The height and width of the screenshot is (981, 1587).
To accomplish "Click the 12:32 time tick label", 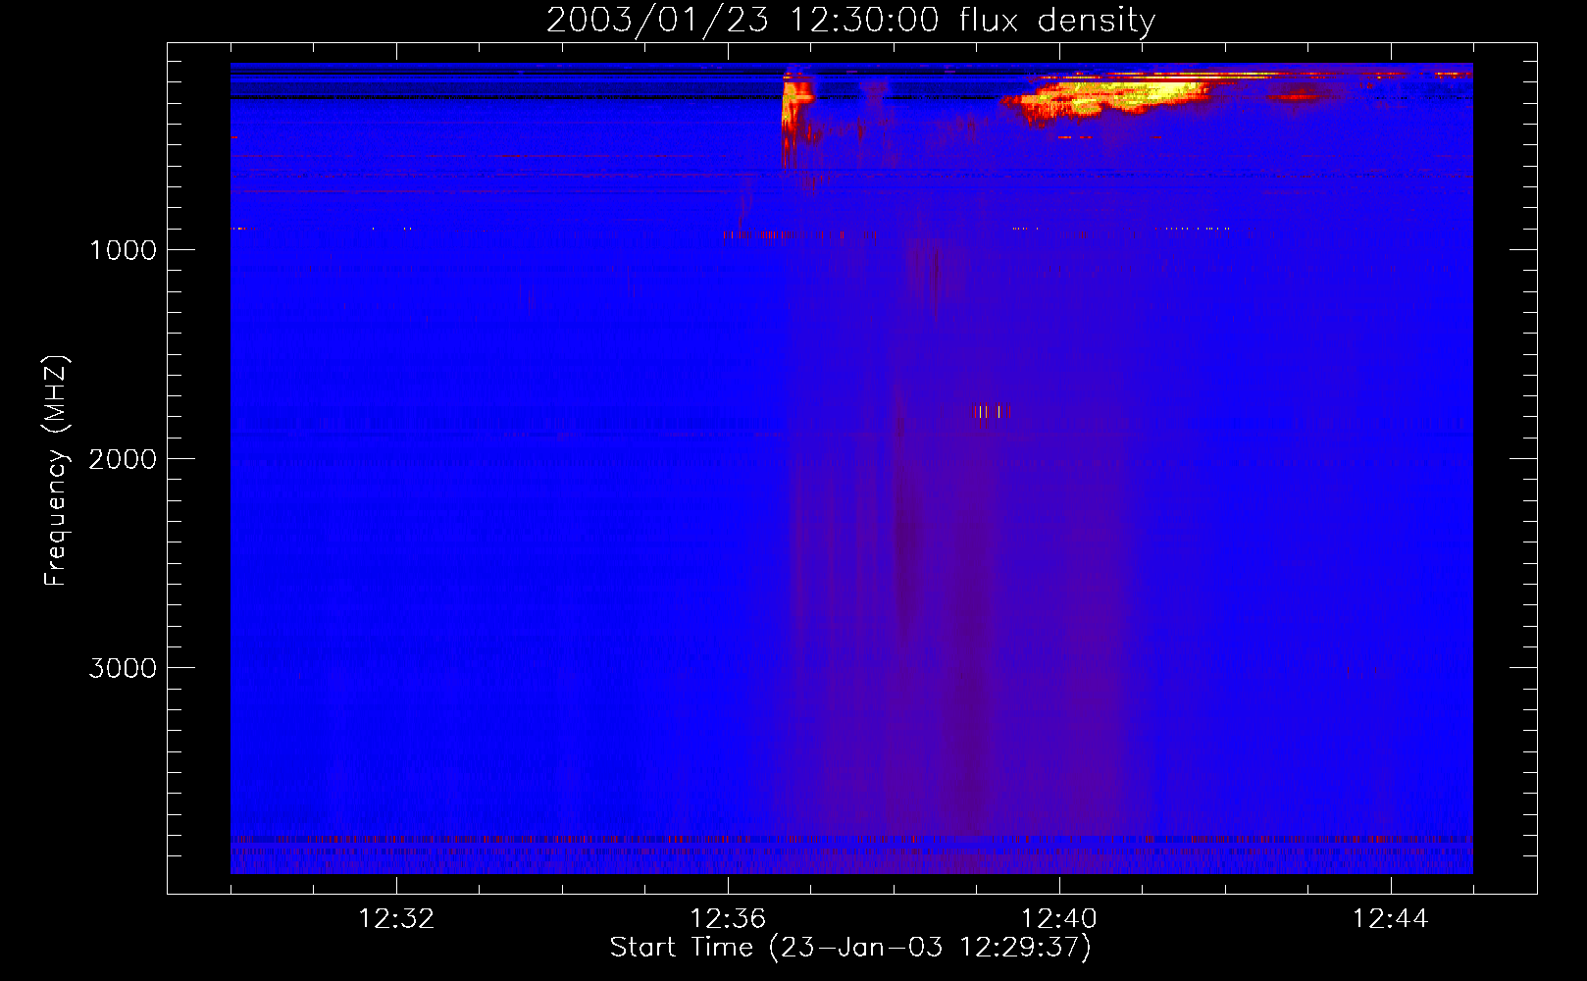I will [396, 919].
